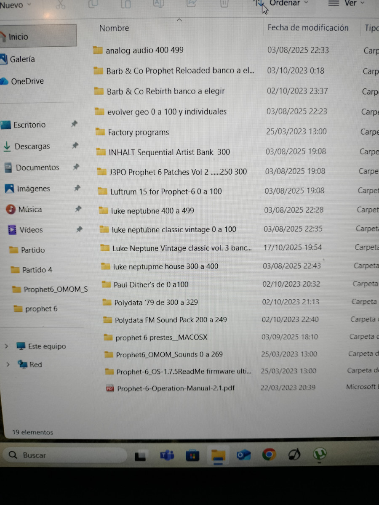Sort by Fecha de modificación column header

[308, 28]
